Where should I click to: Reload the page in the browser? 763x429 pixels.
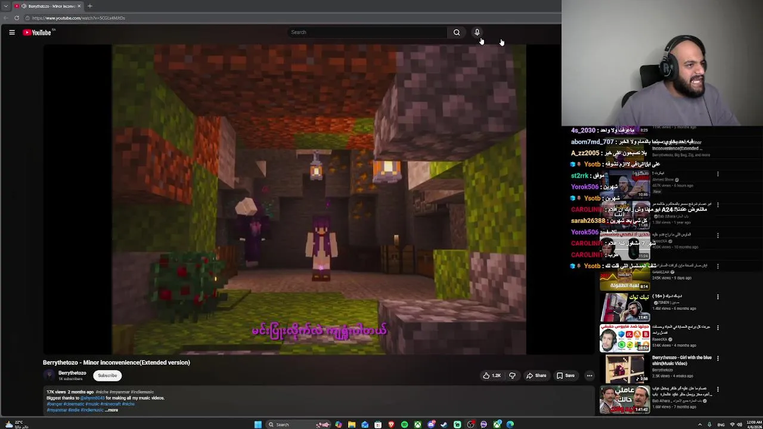click(x=17, y=18)
